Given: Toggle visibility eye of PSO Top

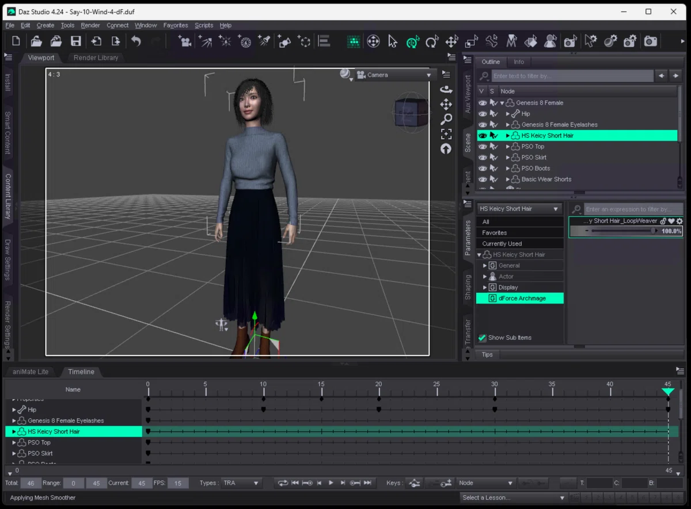Looking at the screenshot, I should tap(483, 147).
